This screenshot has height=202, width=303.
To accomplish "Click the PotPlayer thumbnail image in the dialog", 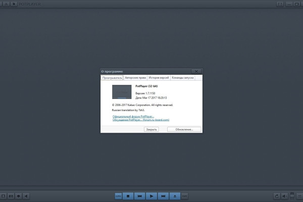I will [122, 92].
